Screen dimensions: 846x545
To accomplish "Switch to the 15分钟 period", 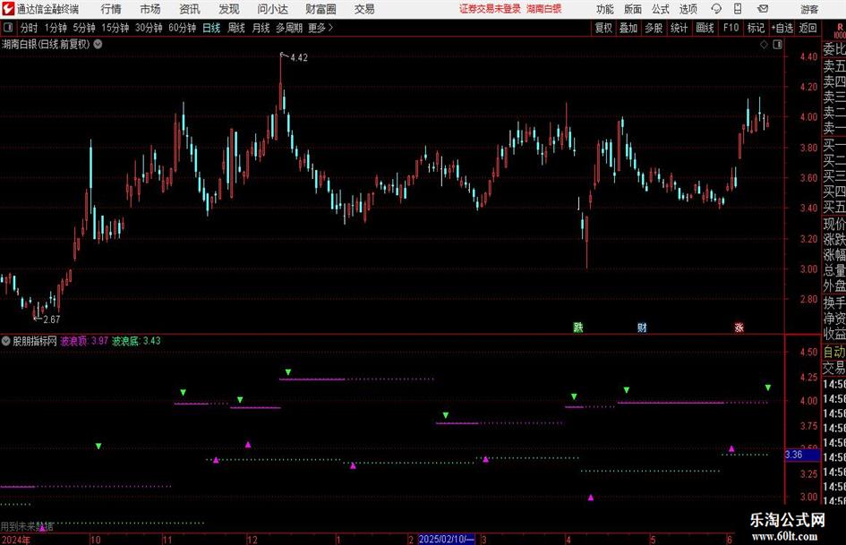I will (115, 28).
